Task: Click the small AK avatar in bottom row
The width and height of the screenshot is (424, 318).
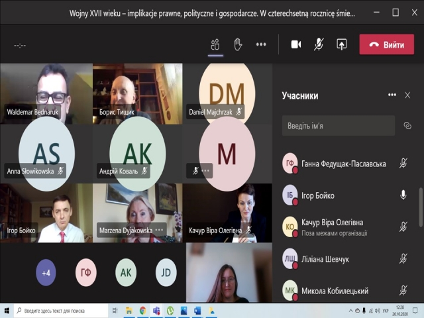Action: 126,272
